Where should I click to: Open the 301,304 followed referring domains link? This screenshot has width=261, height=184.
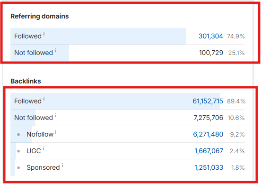(x=211, y=36)
